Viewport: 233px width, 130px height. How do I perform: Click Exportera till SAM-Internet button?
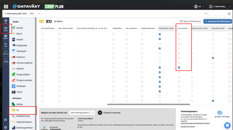tap(217, 21)
